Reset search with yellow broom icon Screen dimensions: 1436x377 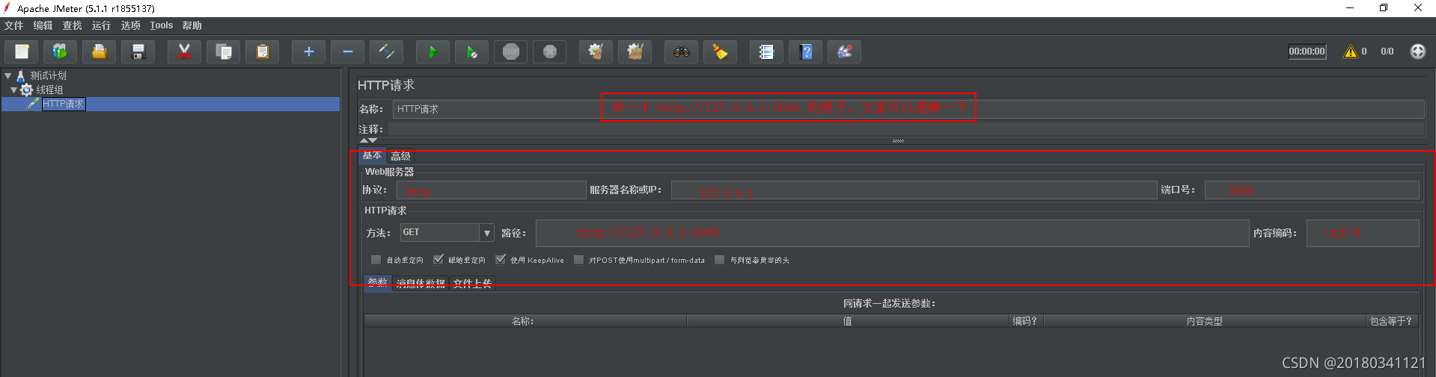pos(720,52)
